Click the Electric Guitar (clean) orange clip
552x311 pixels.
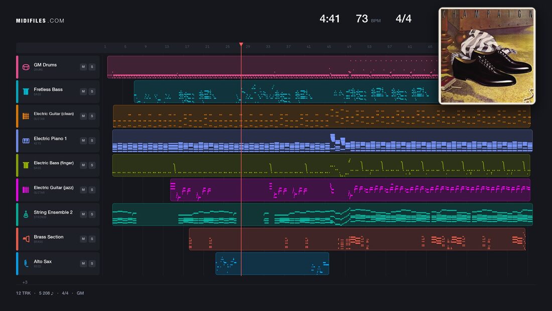coord(322,116)
